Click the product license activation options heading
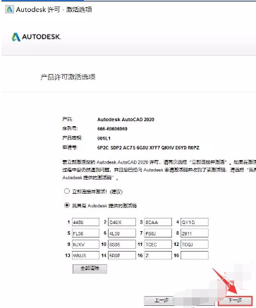This screenshot has height=308, width=256. [x=68, y=77]
